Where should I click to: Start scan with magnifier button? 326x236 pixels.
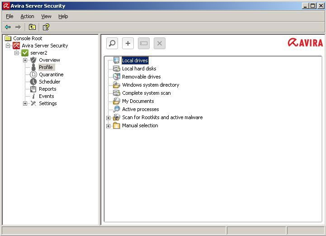[x=112, y=43]
